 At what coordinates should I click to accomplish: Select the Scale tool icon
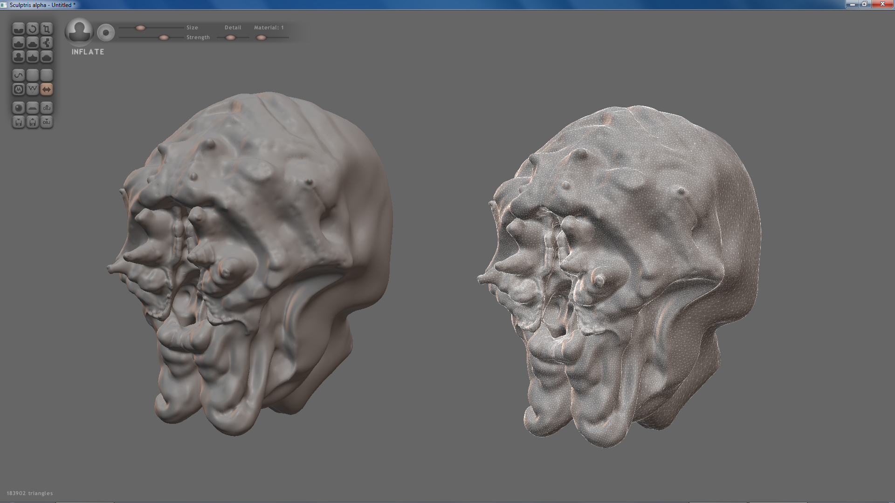pos(47,29)
